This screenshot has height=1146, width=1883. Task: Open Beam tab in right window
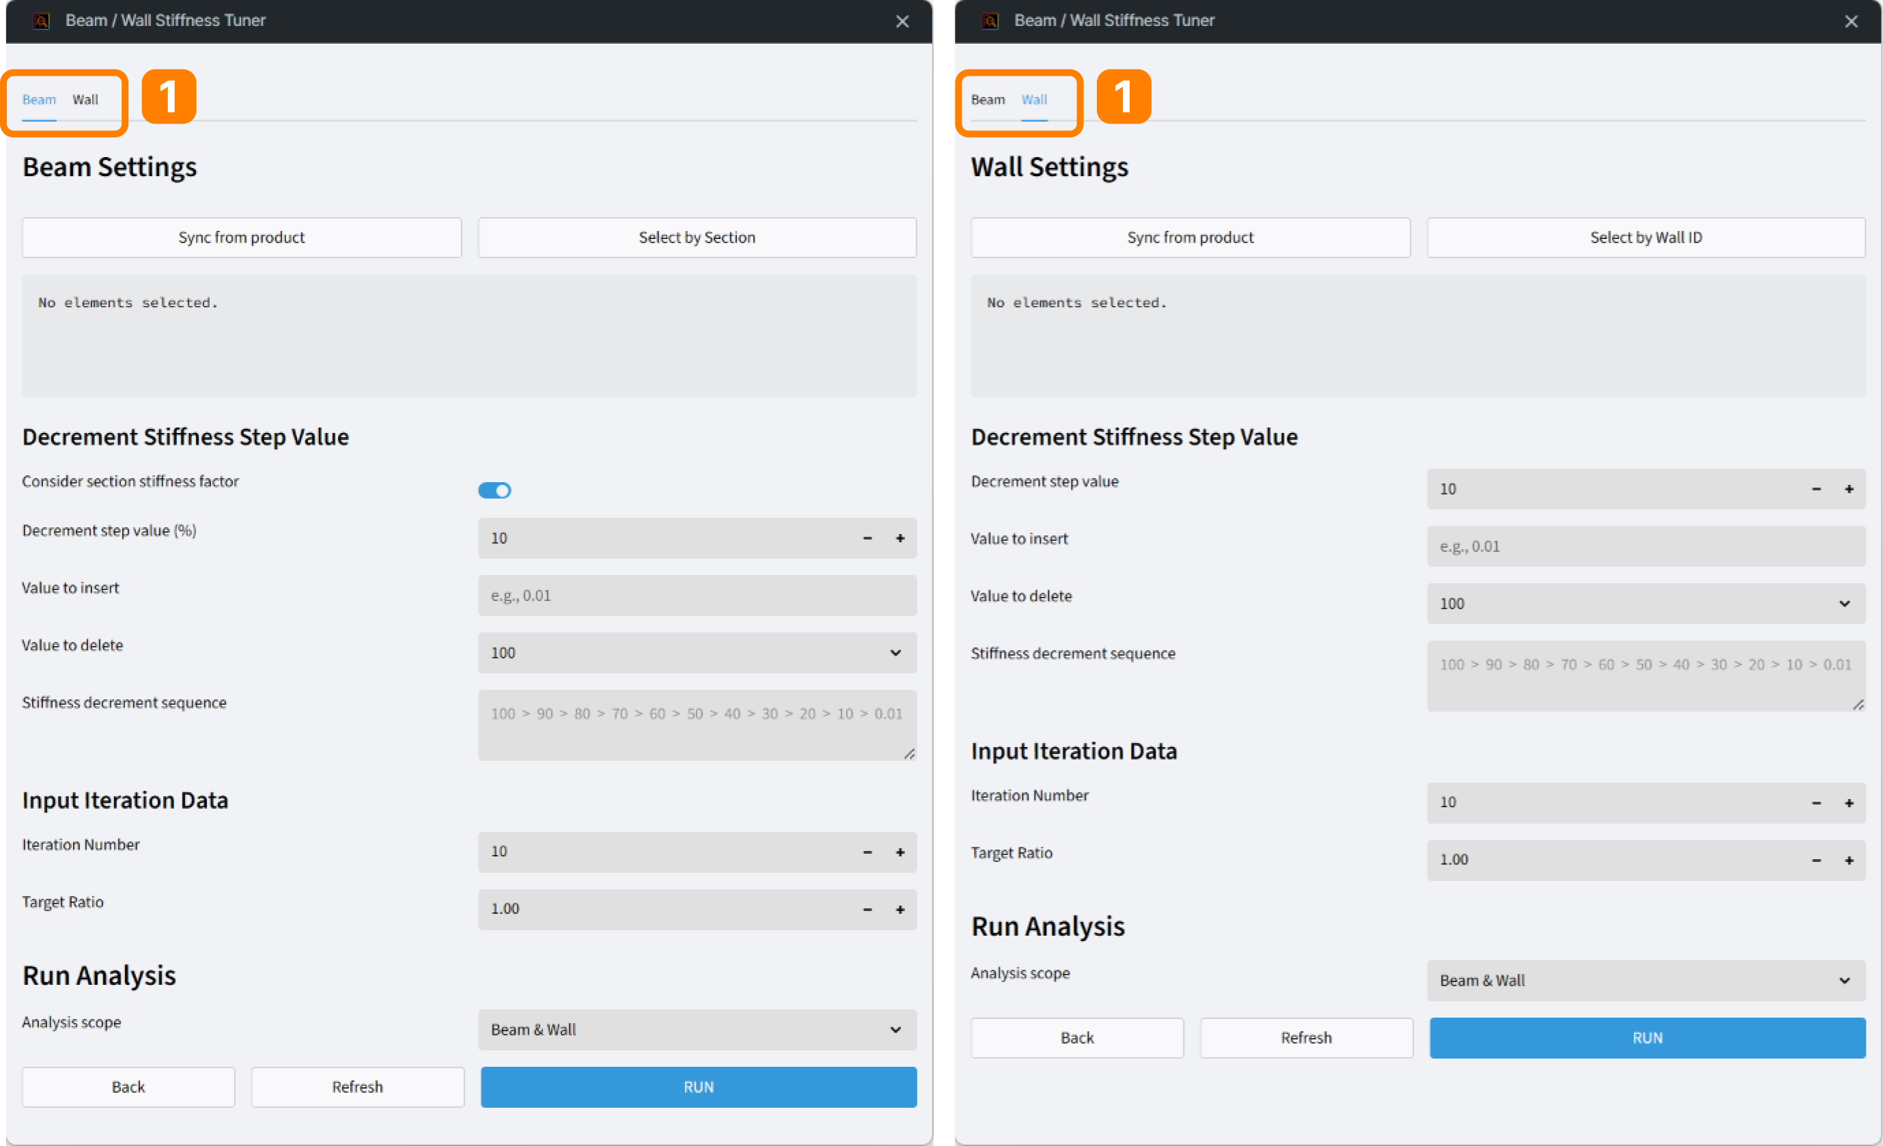pyautogui.click(x=988, y=99)
